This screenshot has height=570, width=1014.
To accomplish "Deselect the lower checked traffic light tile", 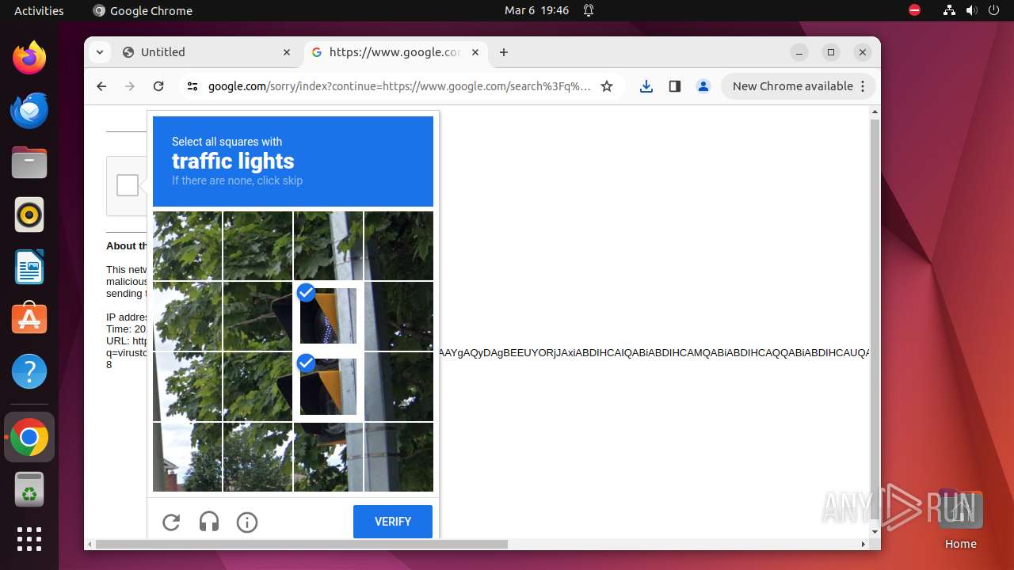I will point(328,386).
